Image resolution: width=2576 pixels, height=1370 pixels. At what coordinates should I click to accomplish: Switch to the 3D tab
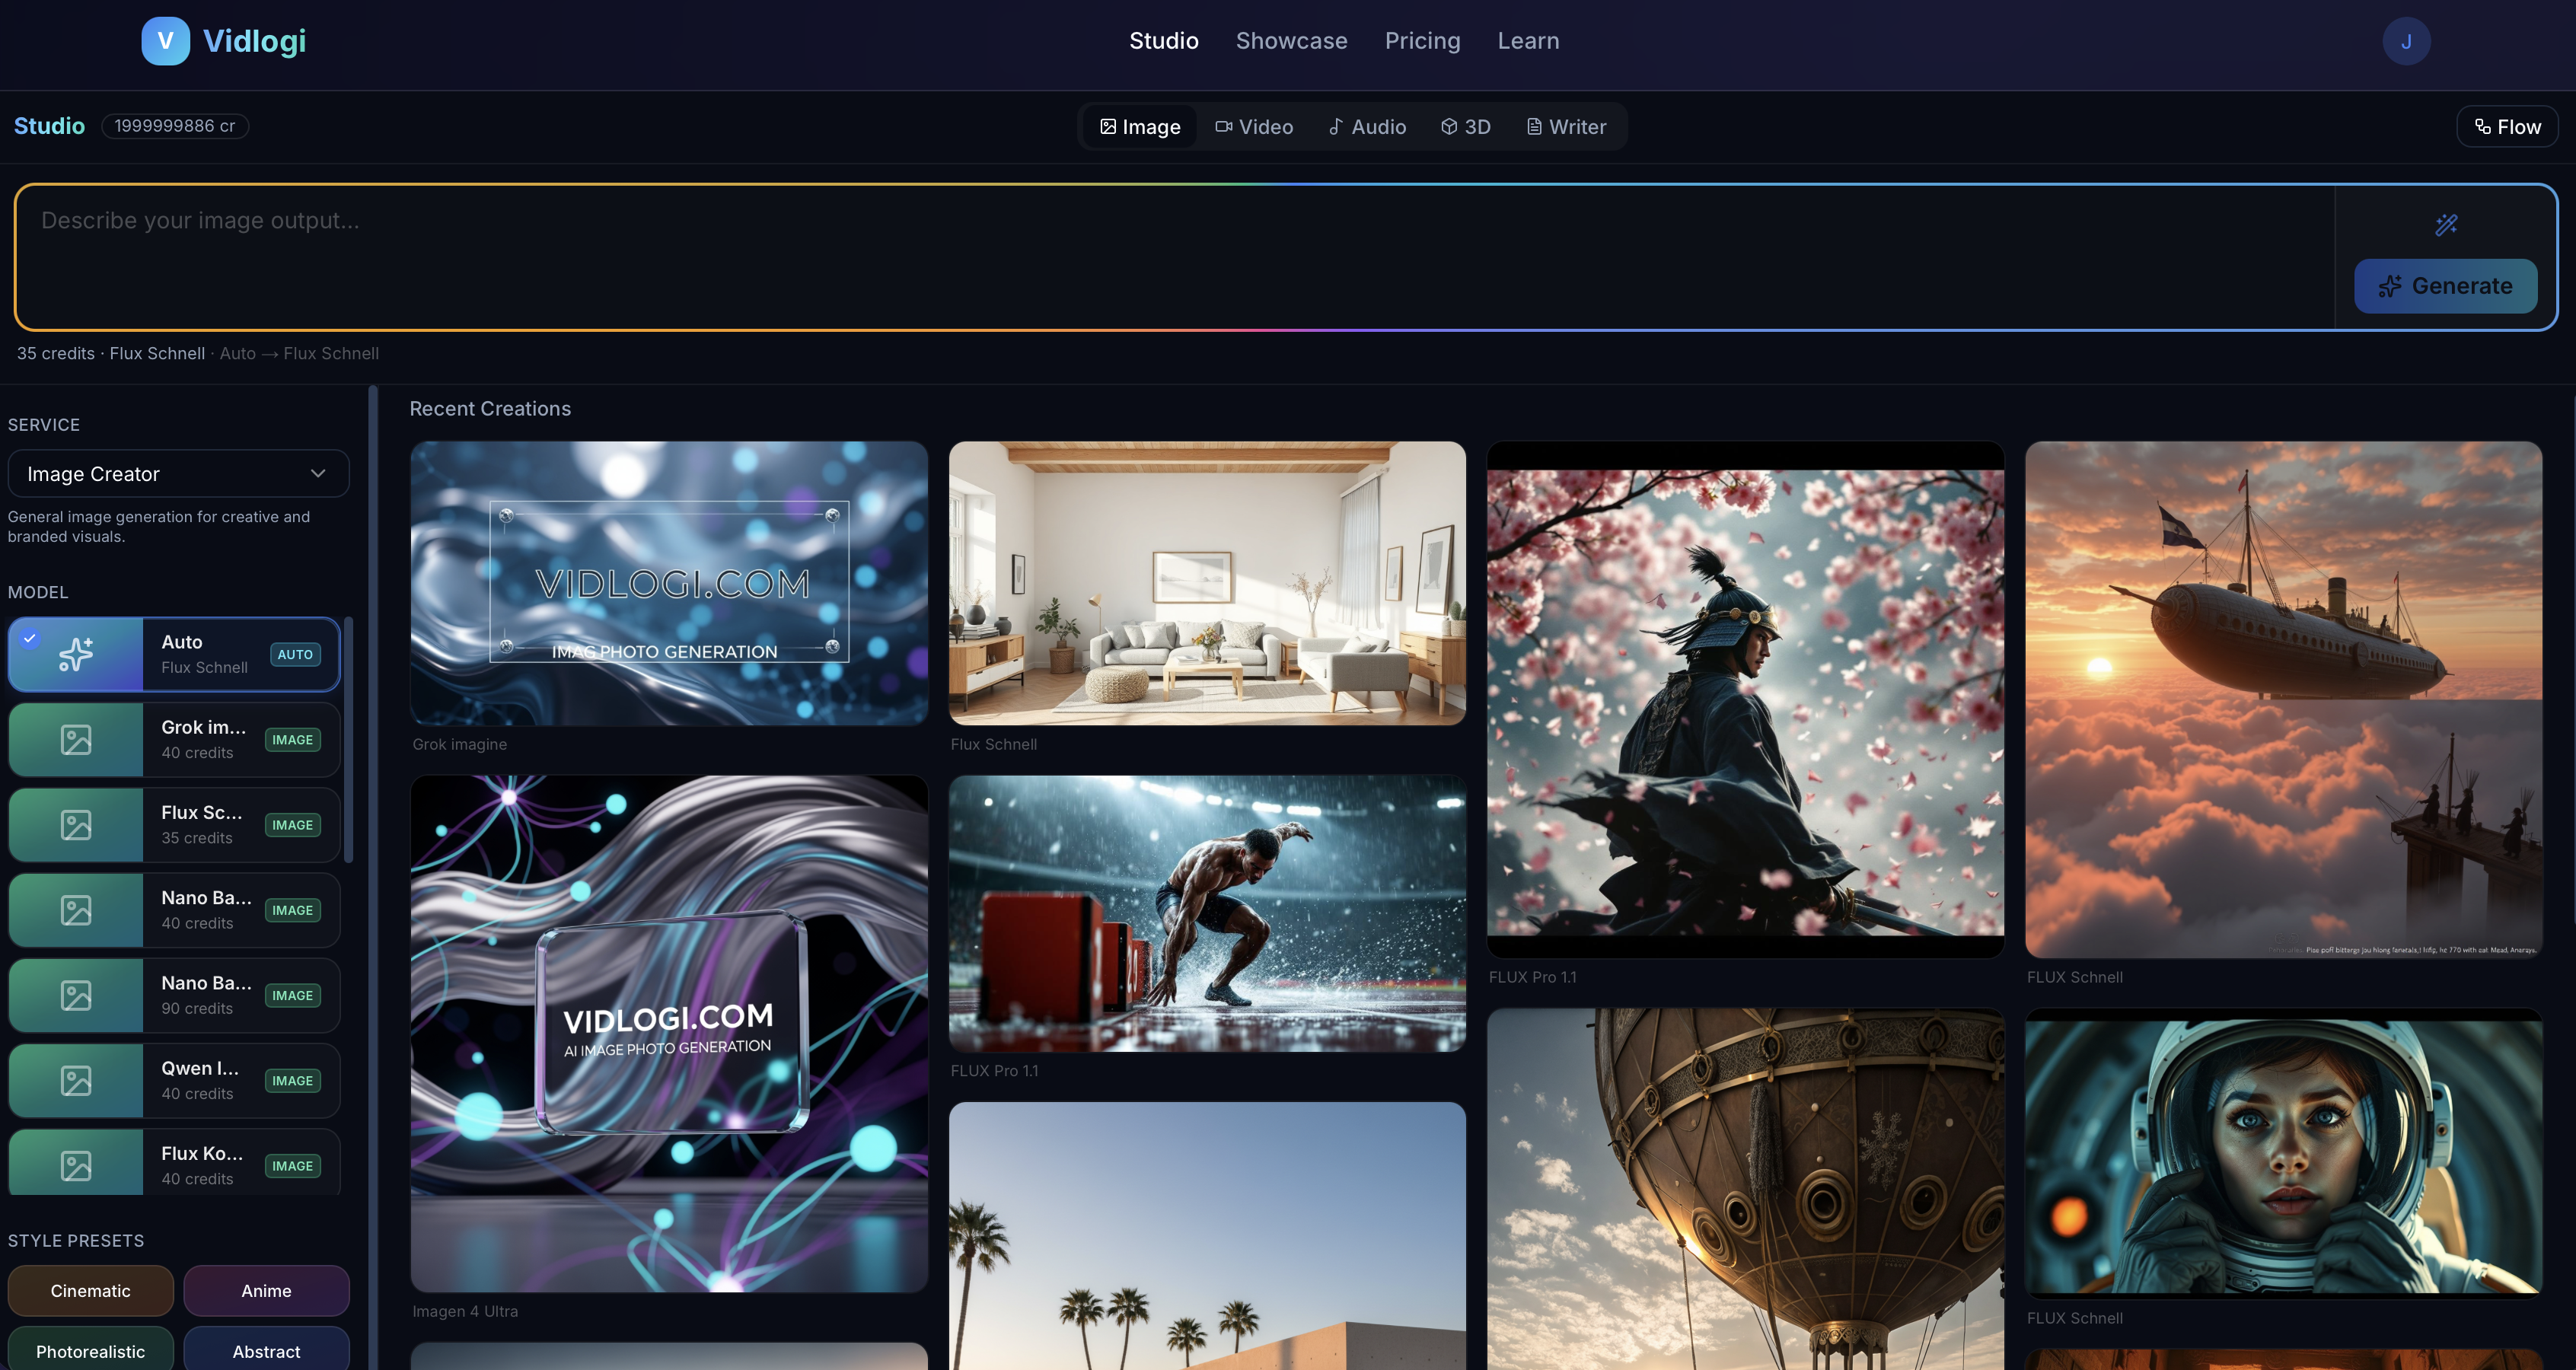click(x=1466, y=127)
